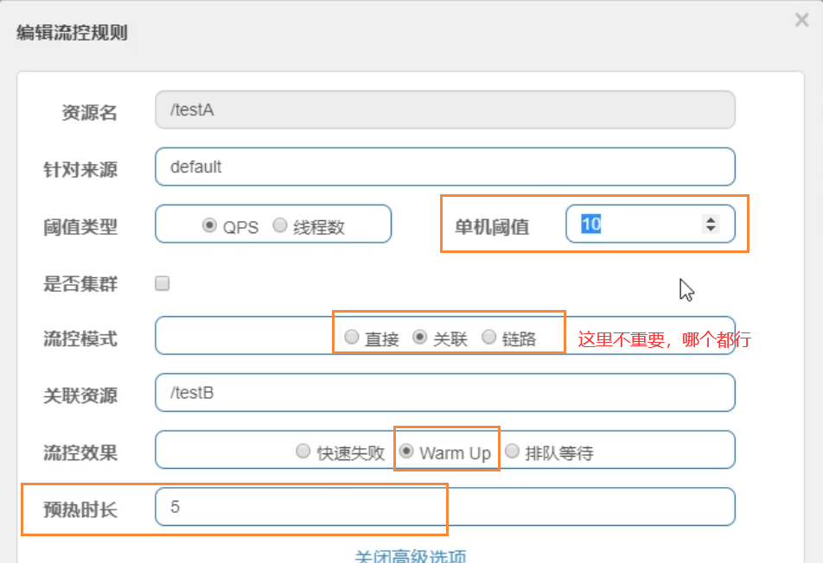Decrease 单机阈值 with the down arrow
The height and width of the screenshot is (563, 823).
coord(710,229)
